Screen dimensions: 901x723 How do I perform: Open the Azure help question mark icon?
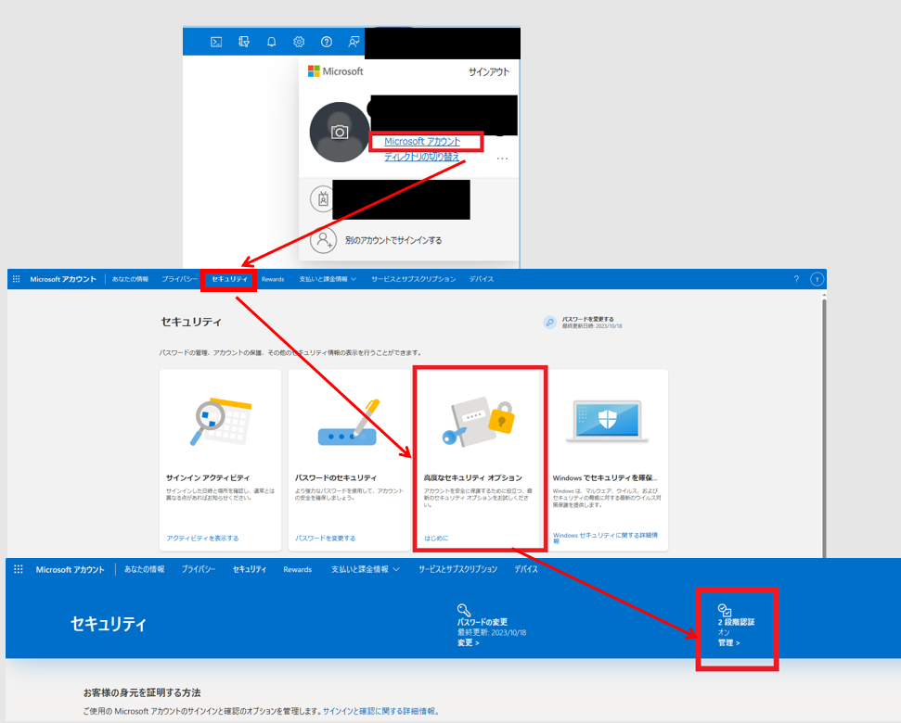tap(327, 42)
